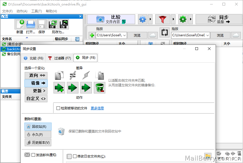Image resolution: width=243 pixels, height=163 pixels.
Task: Switch to 过滤器 (F7) tab
Action: (59, 58)
